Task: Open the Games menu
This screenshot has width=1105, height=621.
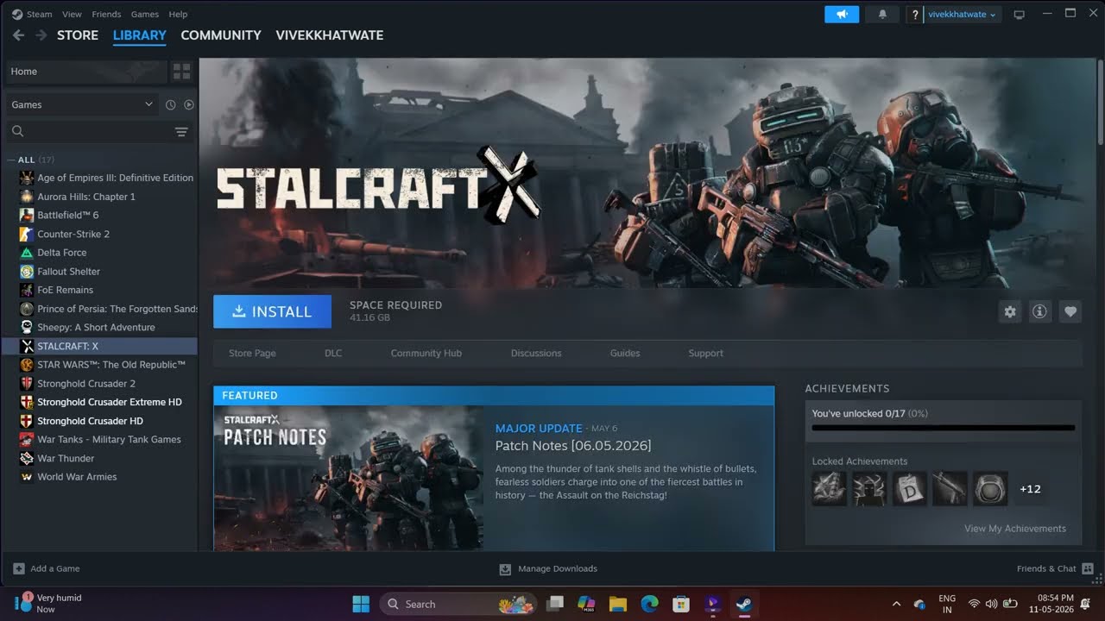Action: [145, 15]
